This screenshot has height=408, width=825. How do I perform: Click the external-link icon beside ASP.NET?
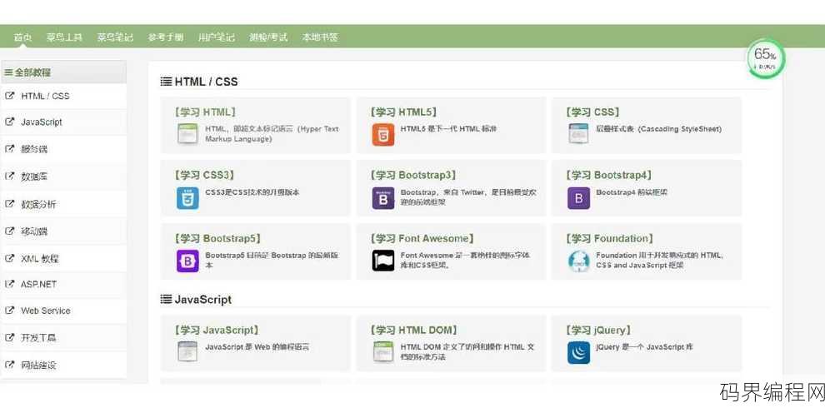pos(9,284)
